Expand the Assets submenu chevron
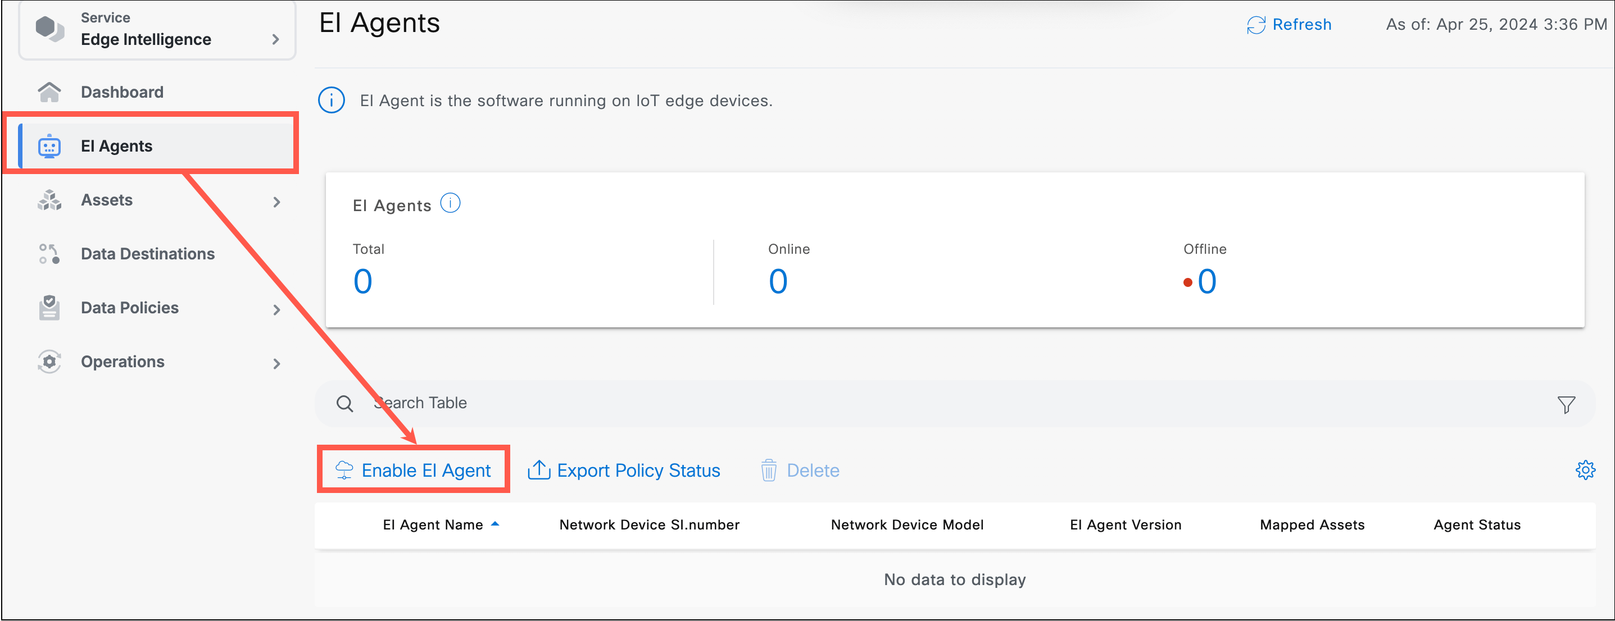Screen dimensions: 1615x621 tap(276, 201)
